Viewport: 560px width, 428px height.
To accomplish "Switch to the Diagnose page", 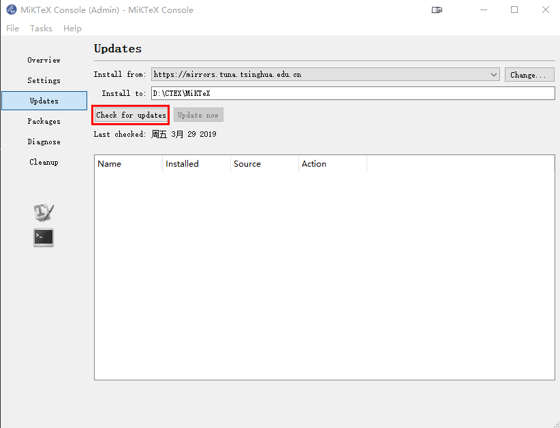I will 44,142.
